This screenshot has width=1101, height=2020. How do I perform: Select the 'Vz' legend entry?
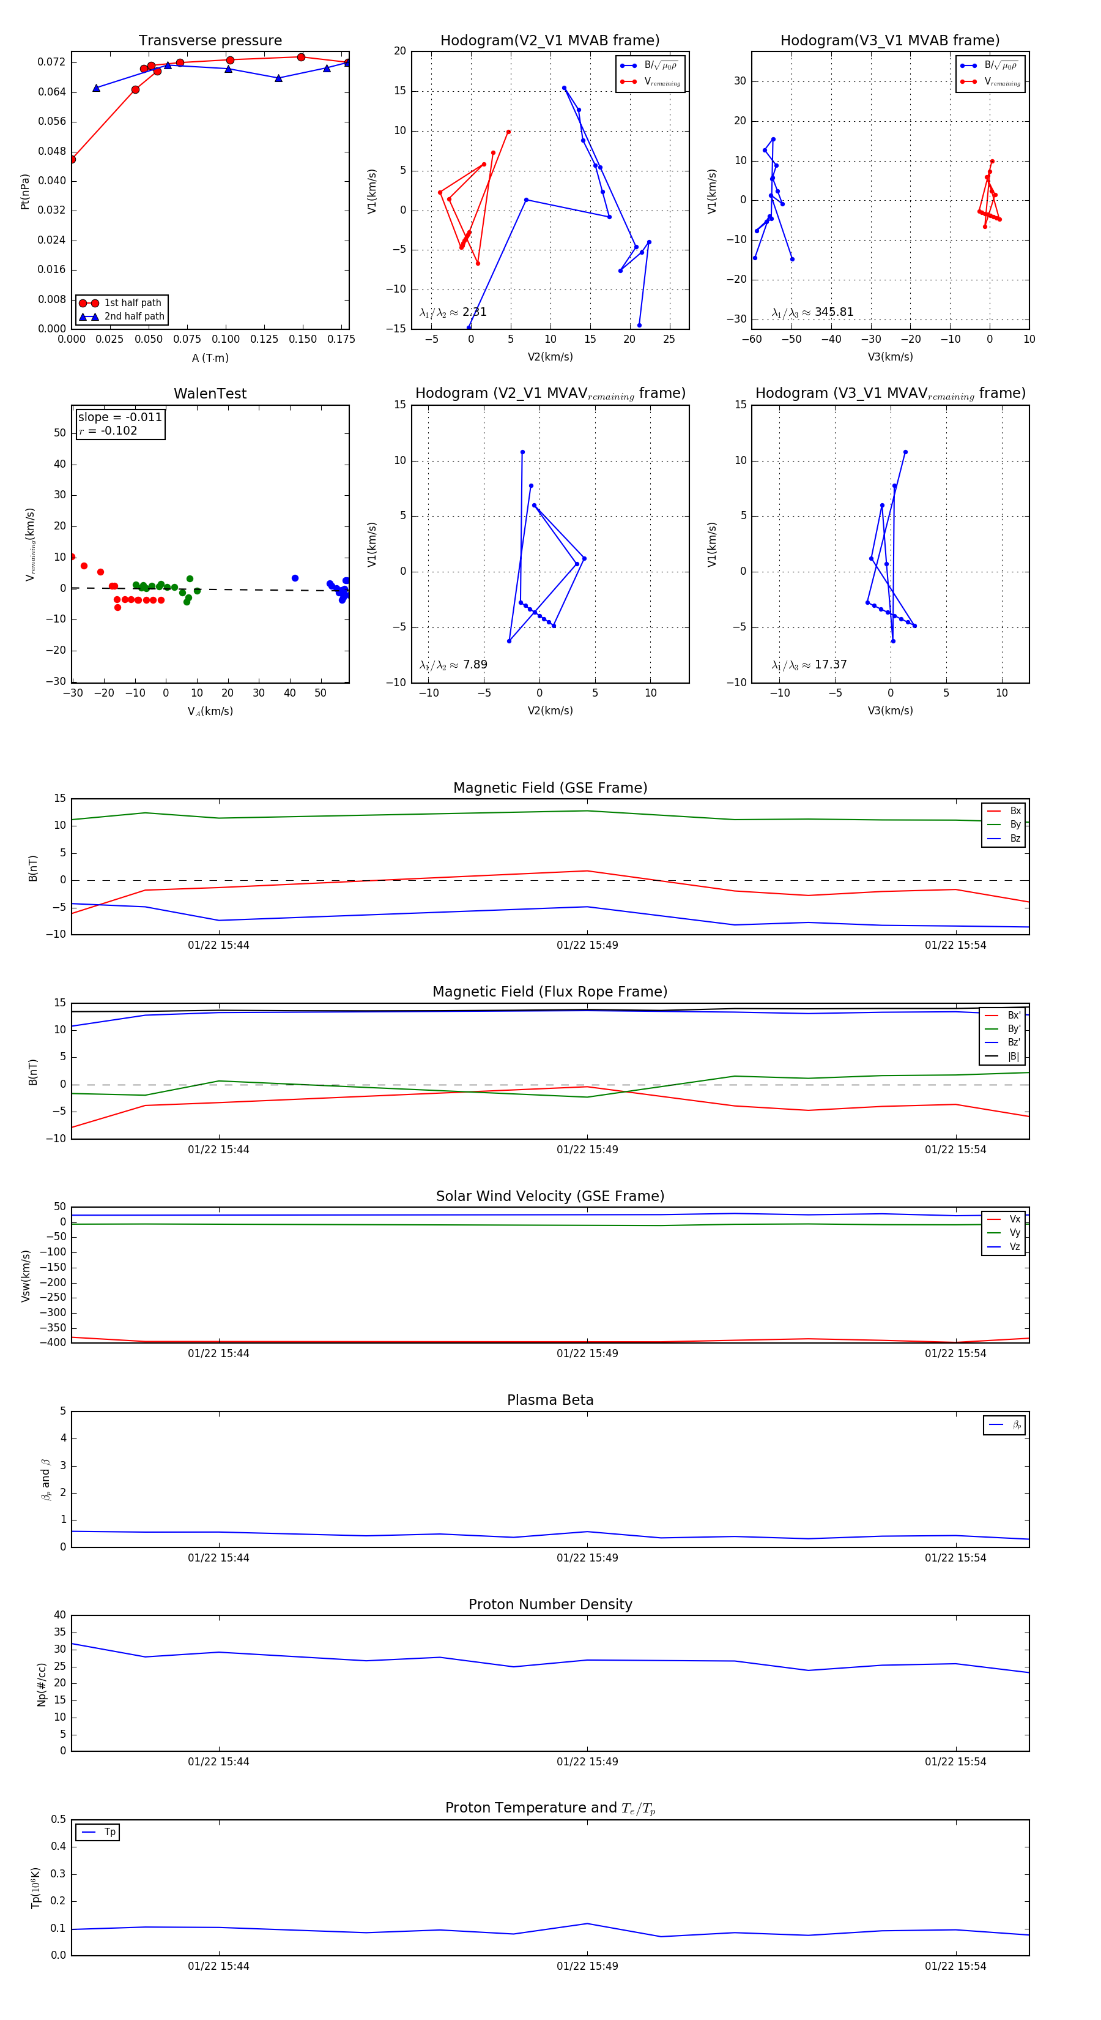tap(1004, 1247)
